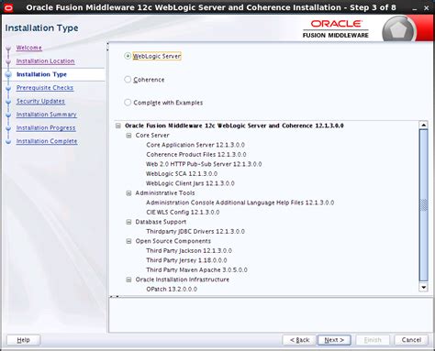
Task: Jump to Prerequisite Checks step
Action: [x=45, y=88]
